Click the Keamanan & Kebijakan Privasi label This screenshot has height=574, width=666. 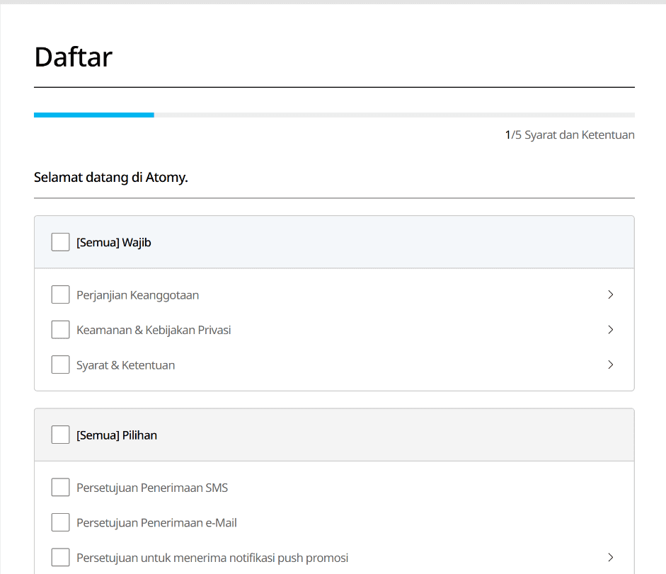[x=154, y=330]
